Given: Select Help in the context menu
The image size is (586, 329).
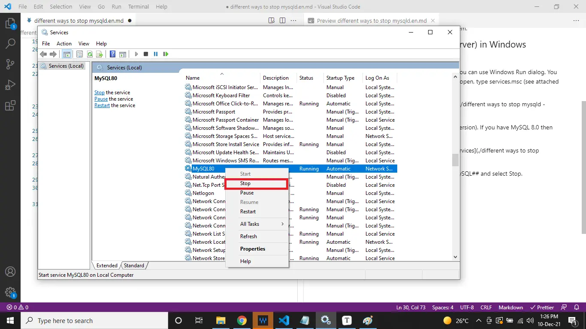Looking at the screenshot, I should 257,261.
